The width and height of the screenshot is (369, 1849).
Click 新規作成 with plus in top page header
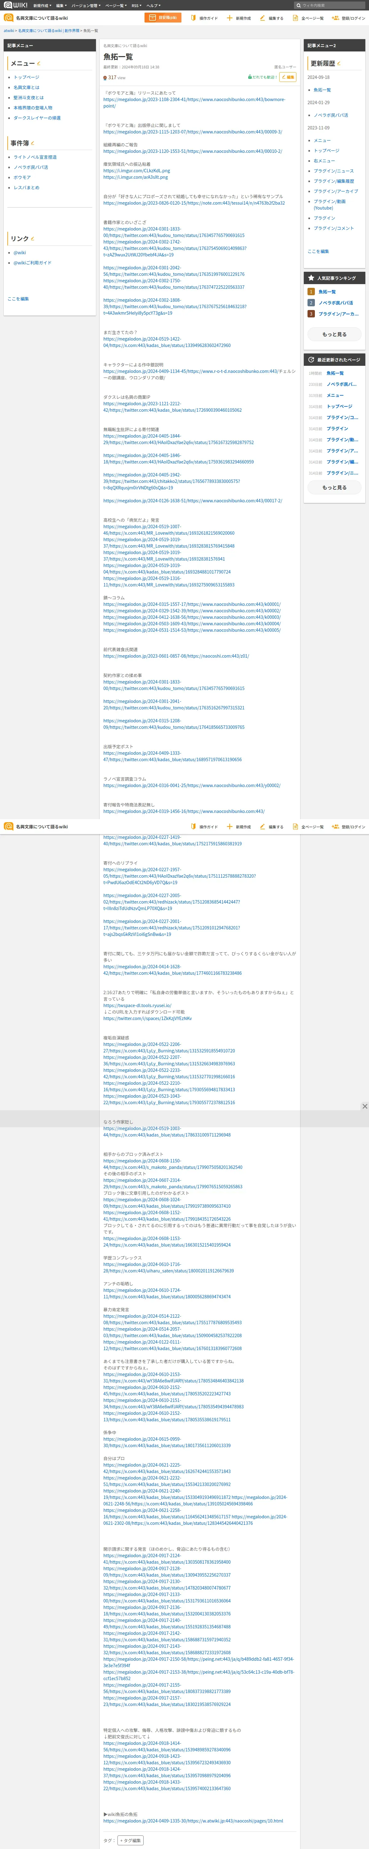coord(239,18)
